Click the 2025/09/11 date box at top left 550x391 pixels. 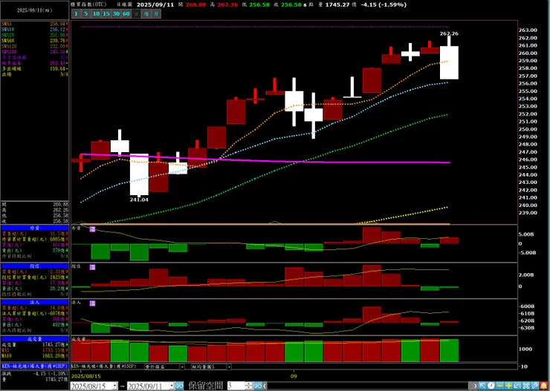[34, 10]
